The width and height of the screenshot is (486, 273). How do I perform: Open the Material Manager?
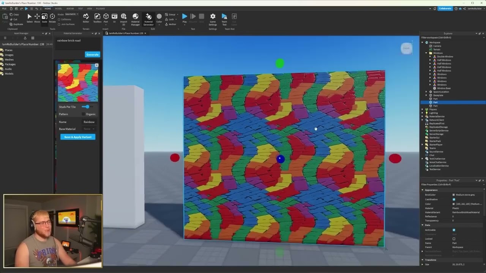pyautogui.click(x=135, y=19)
